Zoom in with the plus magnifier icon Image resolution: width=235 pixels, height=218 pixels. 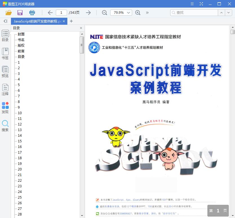138,13
